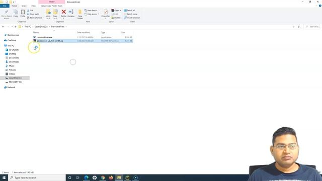Open the File menu tab
Screen dimensions: 322x181
point(5,6)
